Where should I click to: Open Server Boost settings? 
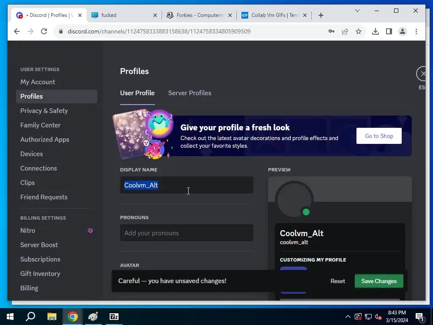[x=57, y=245]
